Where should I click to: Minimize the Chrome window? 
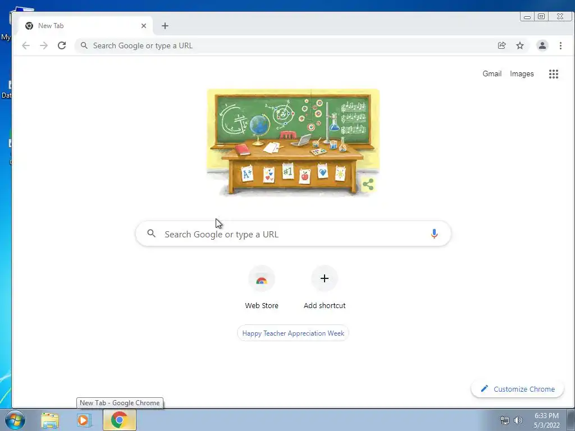(527, 17)
